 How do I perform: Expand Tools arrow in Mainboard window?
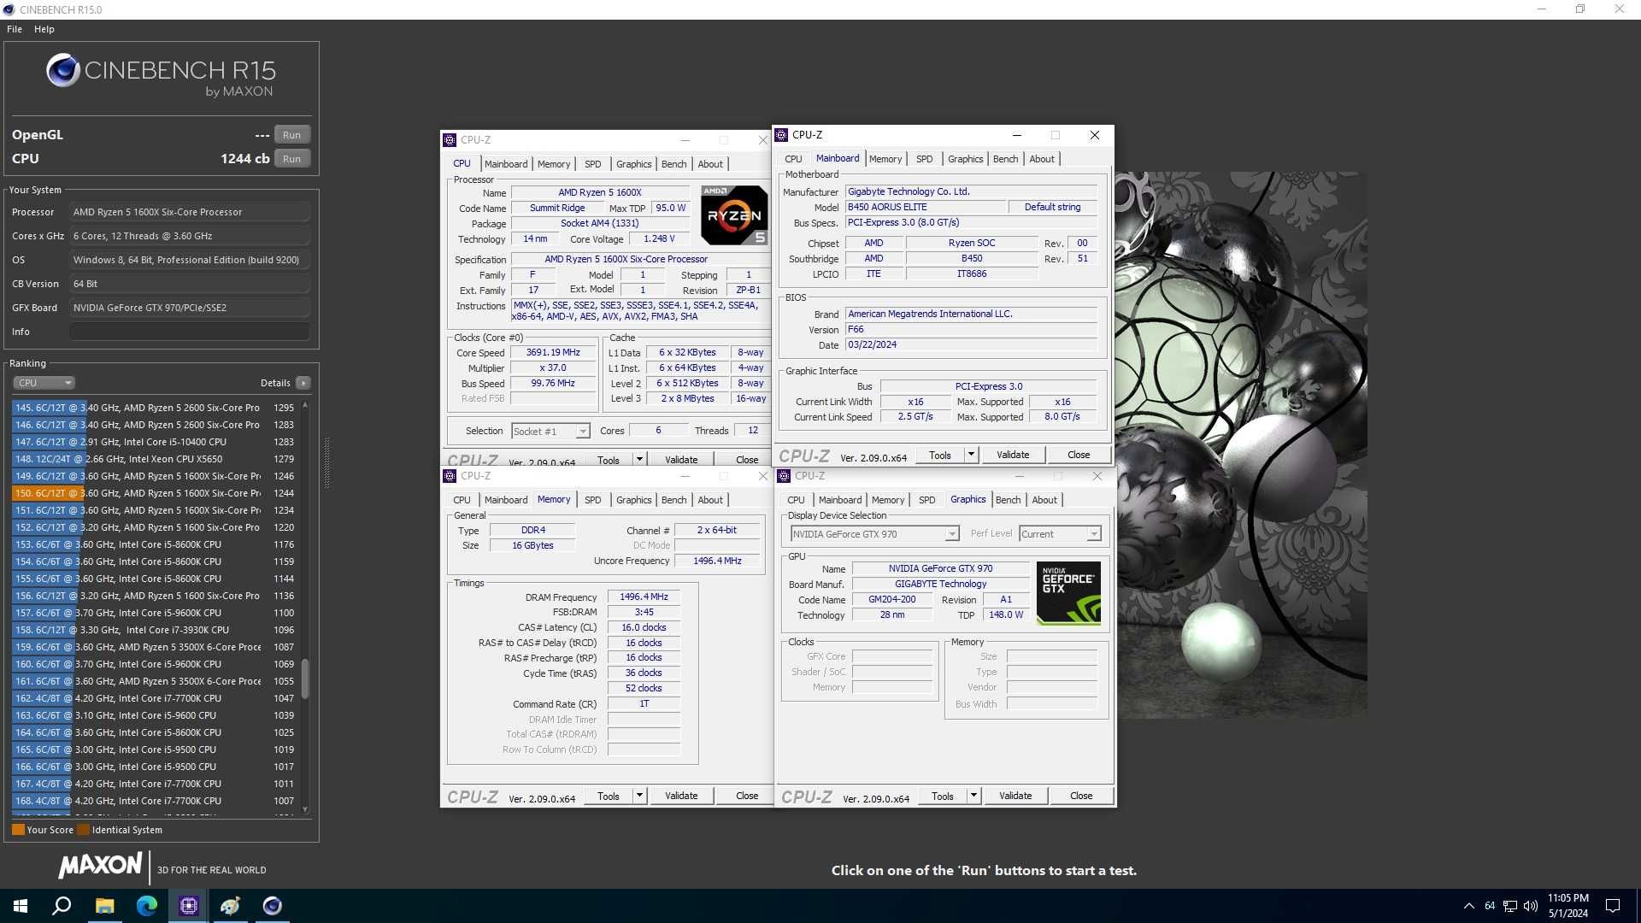click(971, 455)
